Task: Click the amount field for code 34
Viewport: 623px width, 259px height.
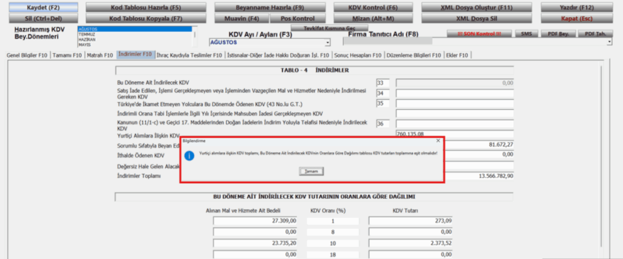Action: [x=455, y=93]
